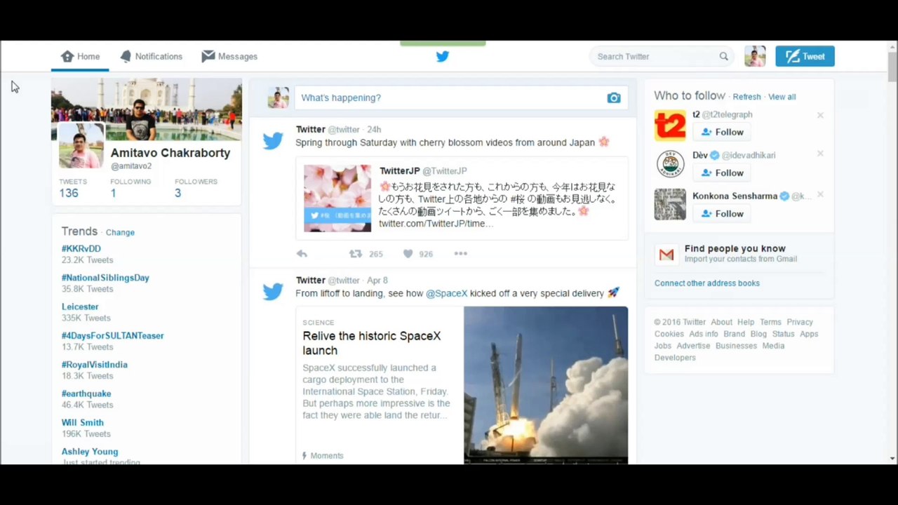The height and width of the screenshot is (505, 898).
Task: Open the TwitterJP quoted tweet name
Action: click(x=399, y=171)
